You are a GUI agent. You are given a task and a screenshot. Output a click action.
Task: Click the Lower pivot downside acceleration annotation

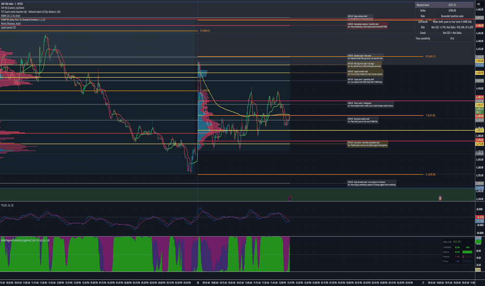click(x=367, y=144)
